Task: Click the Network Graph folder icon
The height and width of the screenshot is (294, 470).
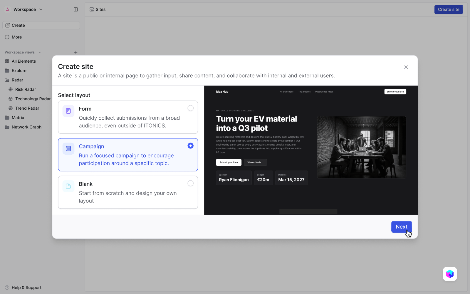Action: [x=7, y=127]
